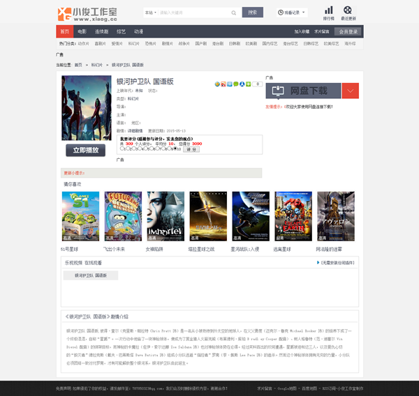Screen dimensions: 419x396
Task: Select rating 1 radio button
Action: tap(122, 148)
